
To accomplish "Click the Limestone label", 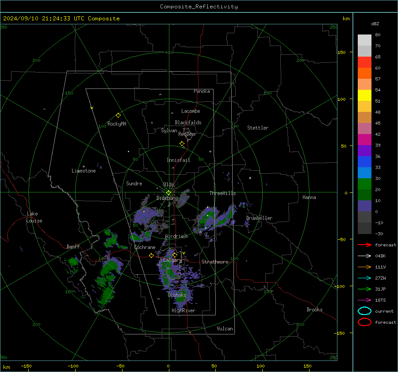I will coord(84,171).
